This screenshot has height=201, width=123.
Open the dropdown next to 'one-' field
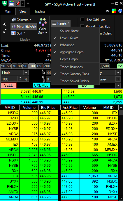118,79
